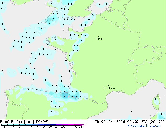Select the dot marker above Dourbies label
166x128 pixels.
tap(109, 86)
